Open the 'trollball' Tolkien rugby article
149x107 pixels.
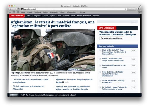click(x=114, y=88)
